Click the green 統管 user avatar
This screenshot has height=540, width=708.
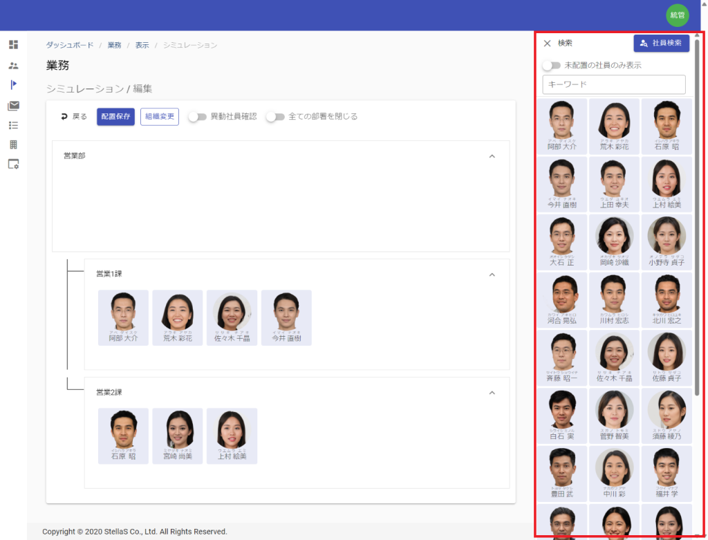[677, 15]
